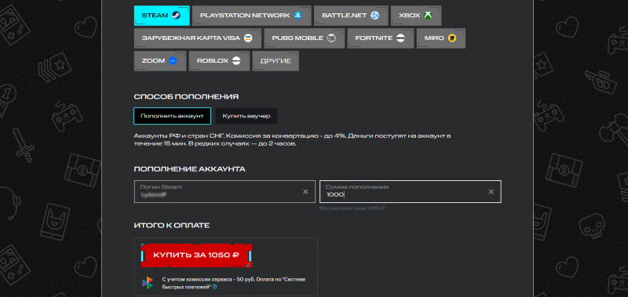Pick the Xbox service tab
628x297 pixels.
(416, 16)
